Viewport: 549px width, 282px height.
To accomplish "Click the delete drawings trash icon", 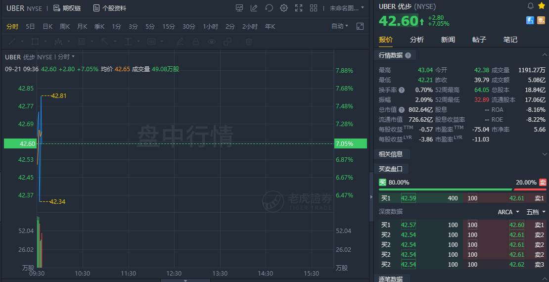I will (249, 42).
